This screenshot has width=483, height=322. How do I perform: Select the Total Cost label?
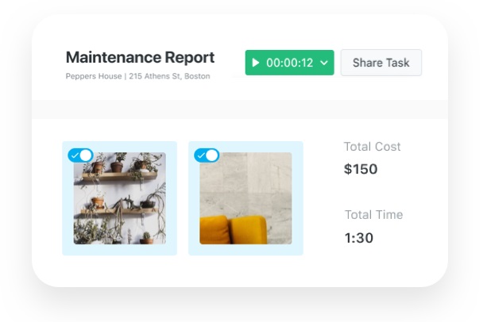(372, 147)
